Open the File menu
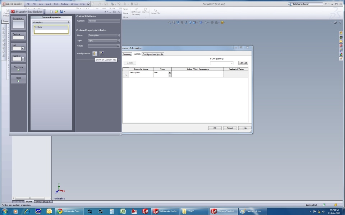345x215 pixels. [28, 4]
